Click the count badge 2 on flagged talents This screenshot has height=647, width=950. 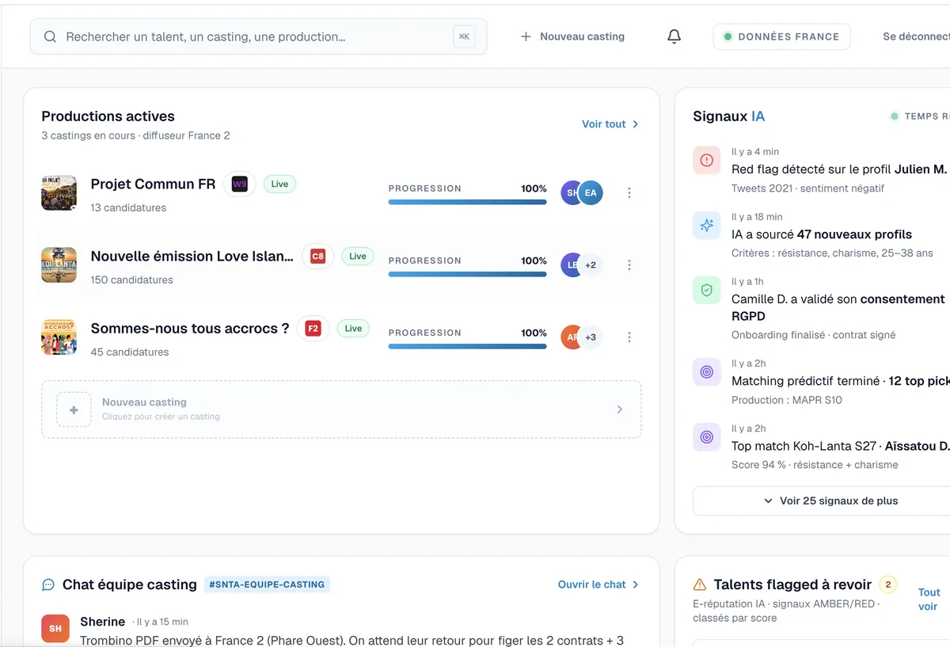pyautogui.click(x=888, y=585)
